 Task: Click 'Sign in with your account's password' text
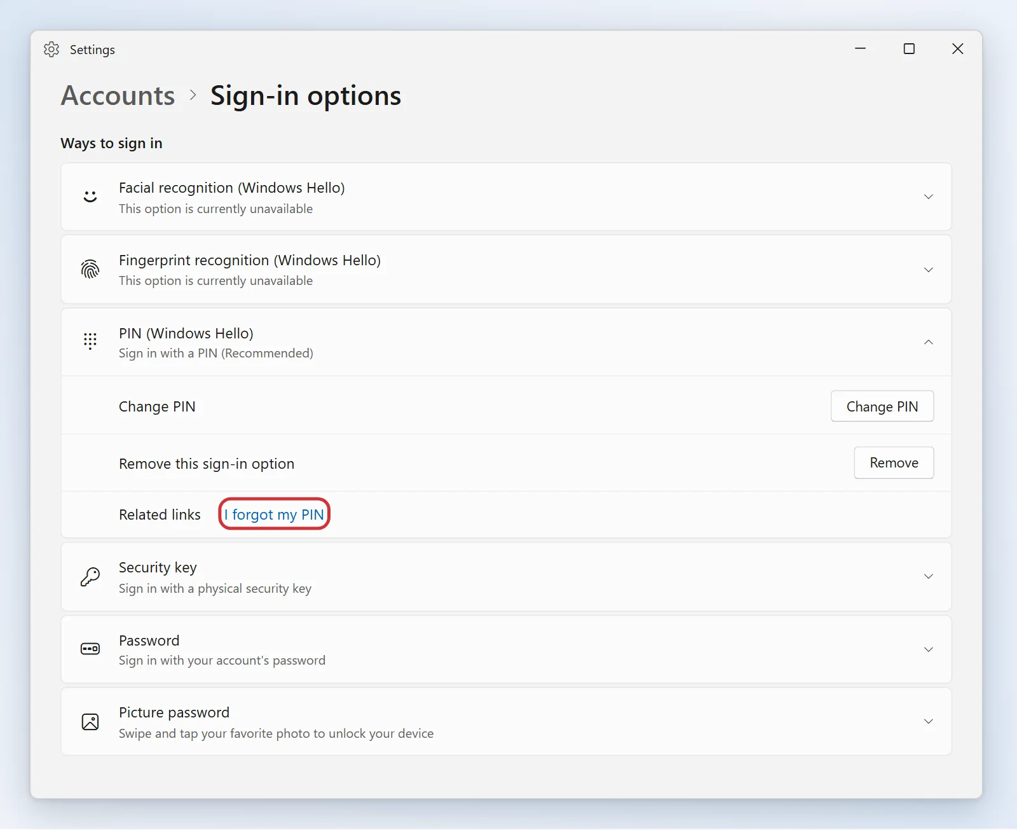[x=222, y=660]
